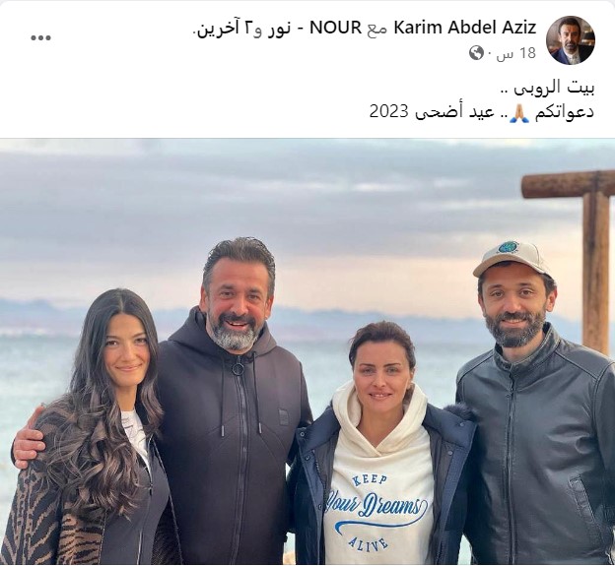The width and height of the screenshot is (615, 566).
Task: Click the white baseball cap in the photo
Action: click(512, 258)
